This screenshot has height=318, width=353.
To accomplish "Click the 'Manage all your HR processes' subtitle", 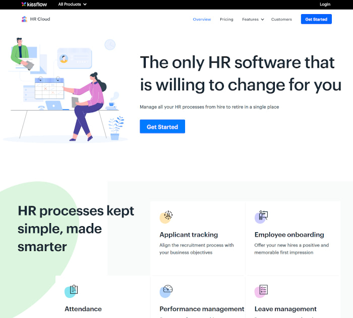I will (209, 107).
